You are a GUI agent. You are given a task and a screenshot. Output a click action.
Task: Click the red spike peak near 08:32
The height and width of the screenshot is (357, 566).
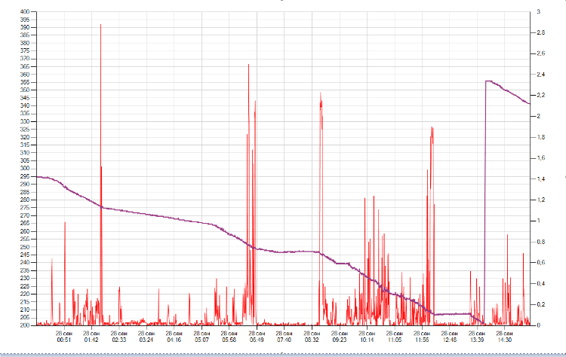pyautogui.click(x=321, y=94)
